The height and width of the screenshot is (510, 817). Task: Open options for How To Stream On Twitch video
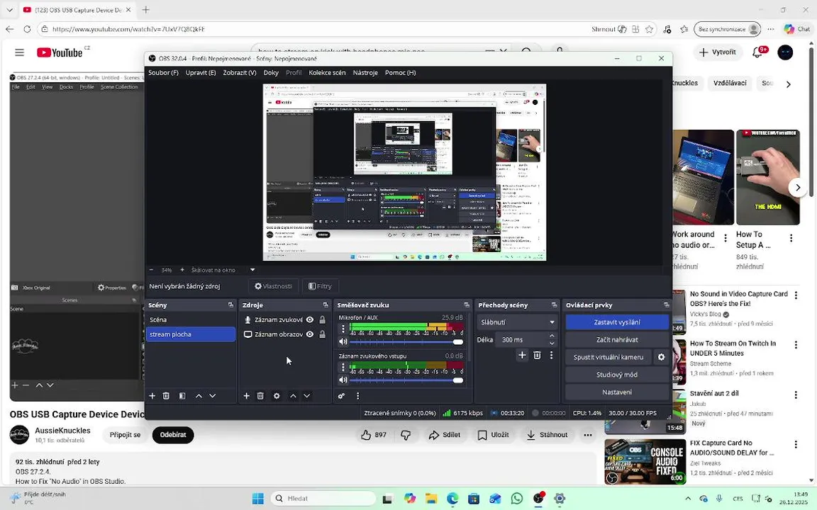tap(796, 344)
